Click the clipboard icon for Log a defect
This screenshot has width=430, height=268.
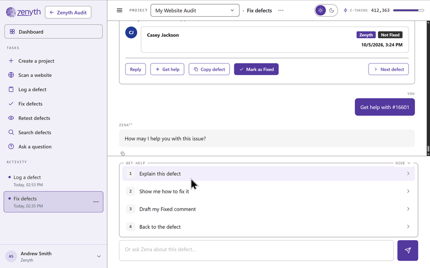(11, 90)
